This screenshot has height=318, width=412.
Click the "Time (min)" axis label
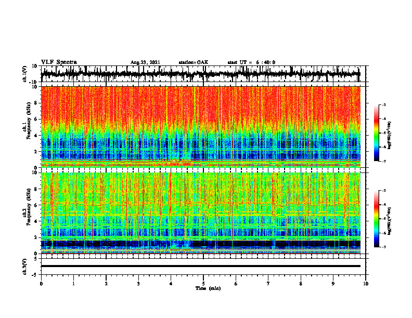pyautogui.click(x=208, y=288)
